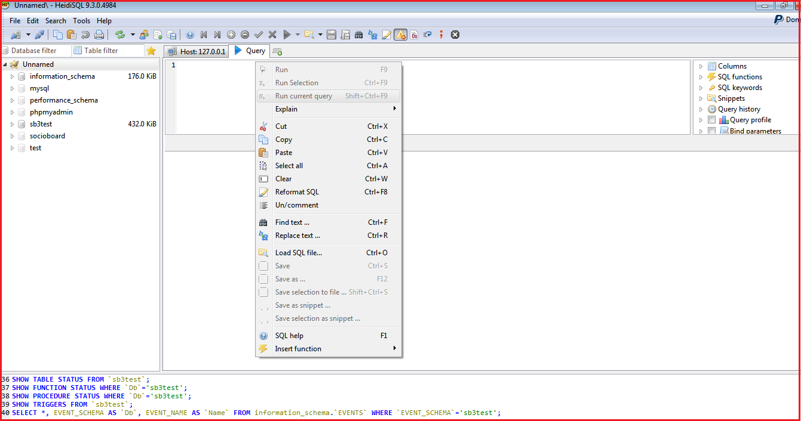
Task: Click the Load SQL file folder toolbar icon
Action: [309, 35]
